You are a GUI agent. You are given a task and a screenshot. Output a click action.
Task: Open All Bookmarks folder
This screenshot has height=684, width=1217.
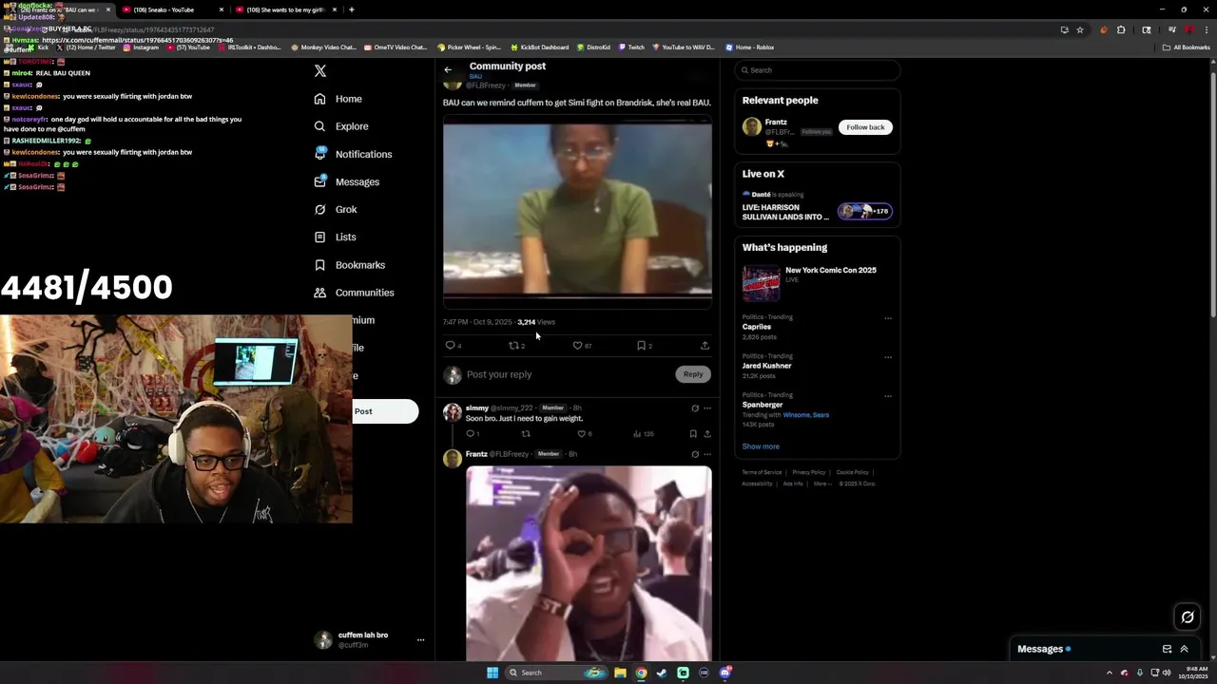pyautogui.click(x=1187, y=47)
